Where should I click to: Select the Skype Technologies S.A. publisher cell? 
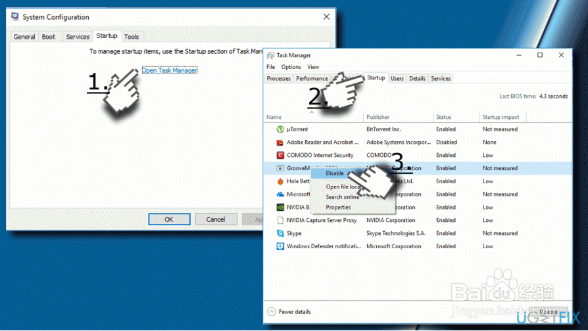396,233
